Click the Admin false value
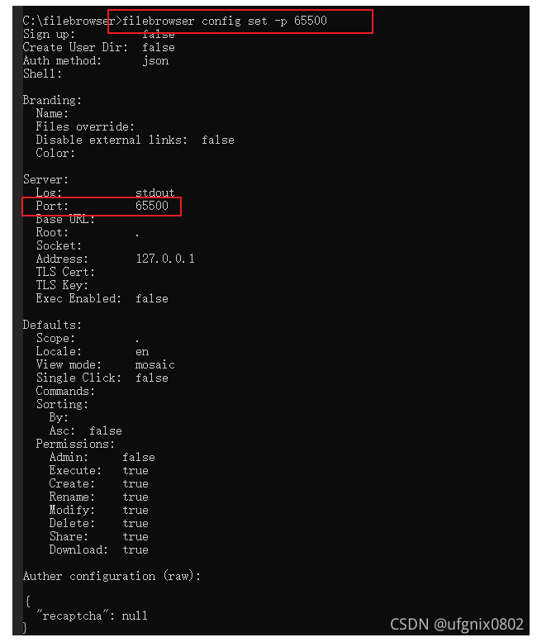Viewport: 537px width, 642px height. click(x=138, y=457)
